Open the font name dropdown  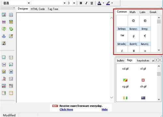(65, 3)
